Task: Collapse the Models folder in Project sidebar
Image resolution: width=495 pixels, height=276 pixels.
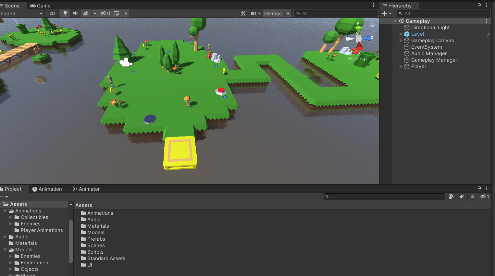Action: tap(5, 250)
